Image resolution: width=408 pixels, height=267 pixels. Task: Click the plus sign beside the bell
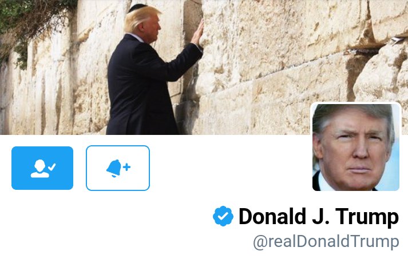(126, 167)
